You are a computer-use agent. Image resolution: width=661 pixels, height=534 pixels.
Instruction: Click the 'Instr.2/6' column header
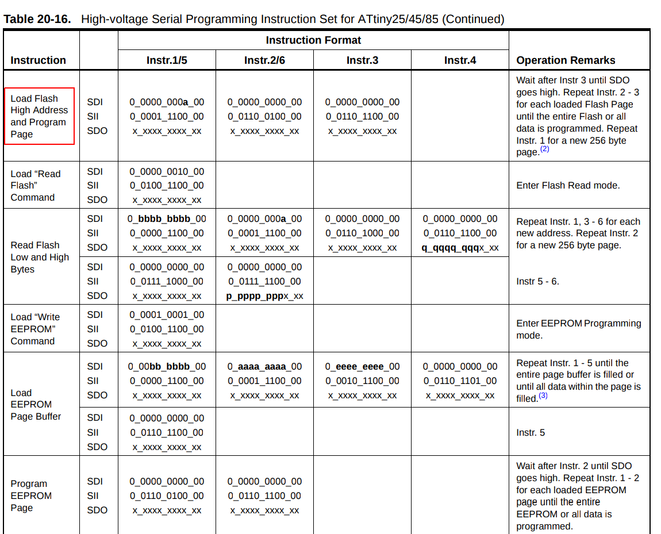click(x=265, y=60)
